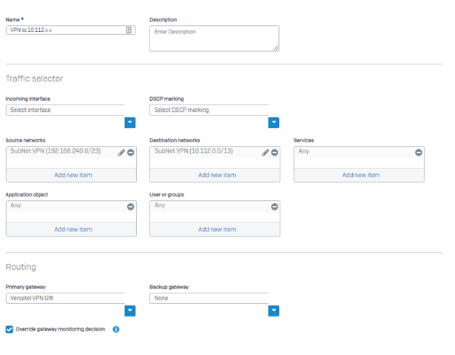Click the icon inside the Name field

pyautogui.click(x=129, y=30)
